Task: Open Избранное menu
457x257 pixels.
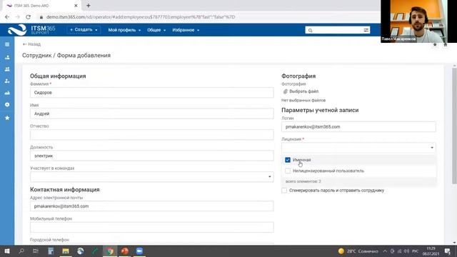Action: pyautogui.click(x=186, y=30)
